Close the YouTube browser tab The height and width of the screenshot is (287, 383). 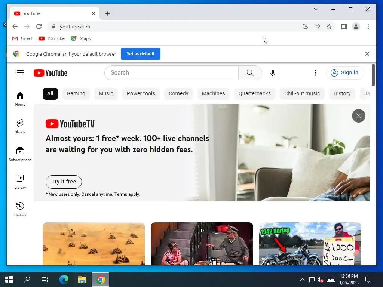coord(93,13)
